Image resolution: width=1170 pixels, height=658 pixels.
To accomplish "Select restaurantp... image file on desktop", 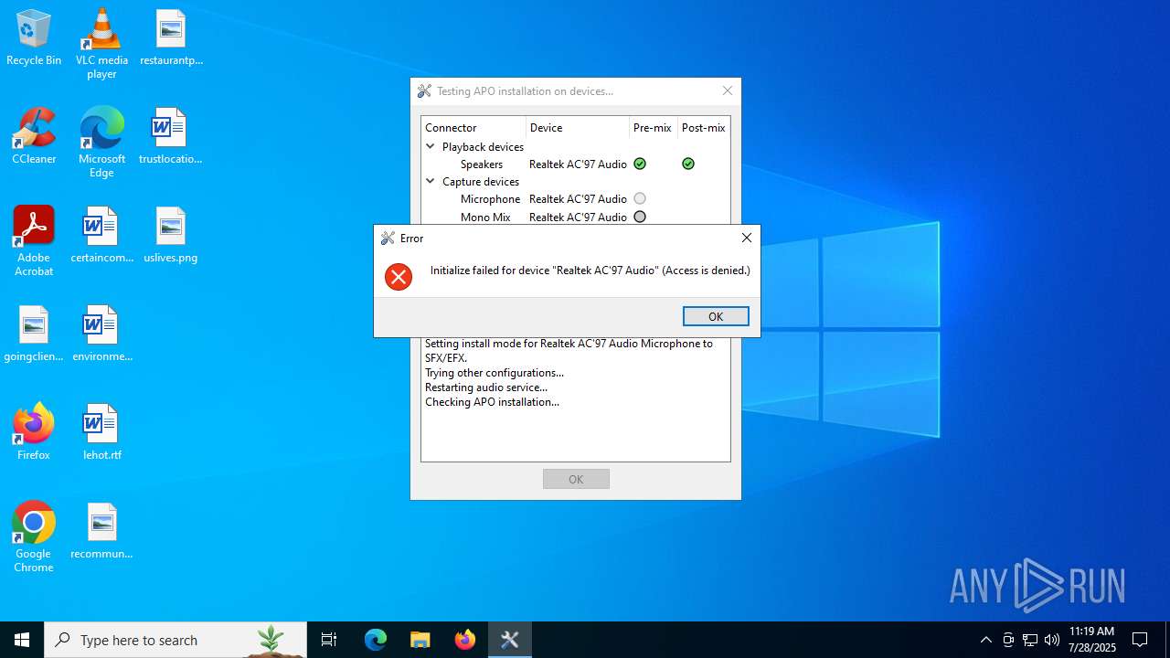I will pos(171,38).
